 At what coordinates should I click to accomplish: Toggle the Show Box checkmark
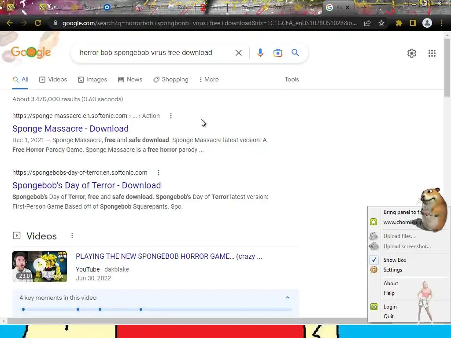click(x=374, y=260)
